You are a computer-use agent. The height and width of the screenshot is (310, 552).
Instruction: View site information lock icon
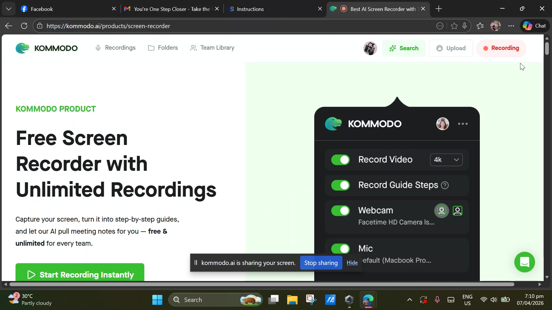pos(40,26)
